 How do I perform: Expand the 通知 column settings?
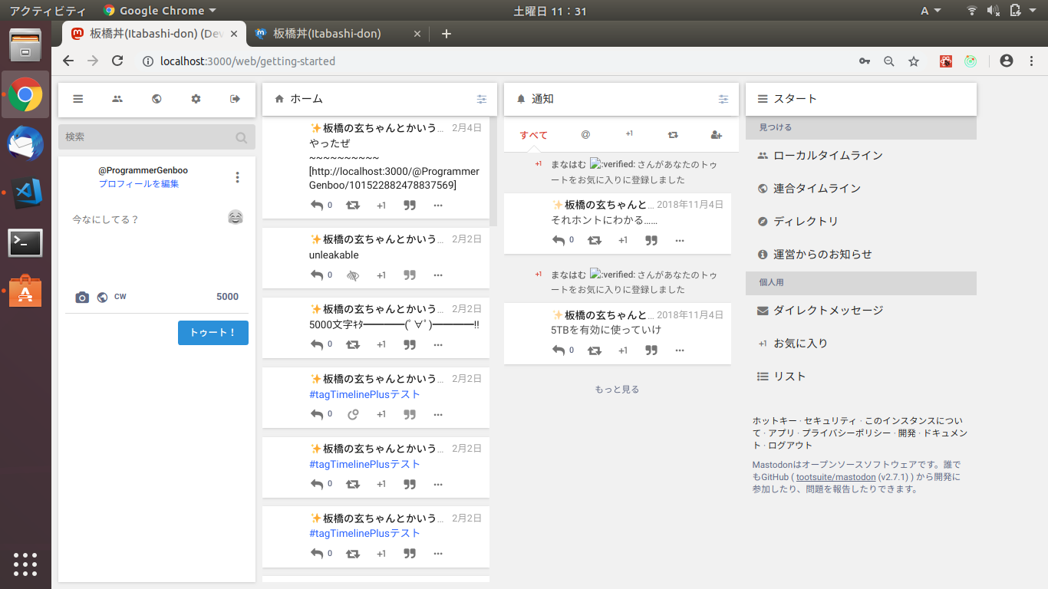tap(723, 99)
